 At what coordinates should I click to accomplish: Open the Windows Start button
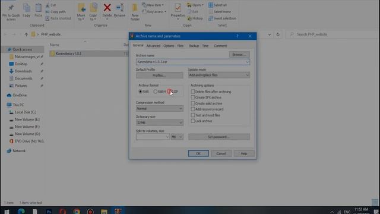[x=7, y=212]
